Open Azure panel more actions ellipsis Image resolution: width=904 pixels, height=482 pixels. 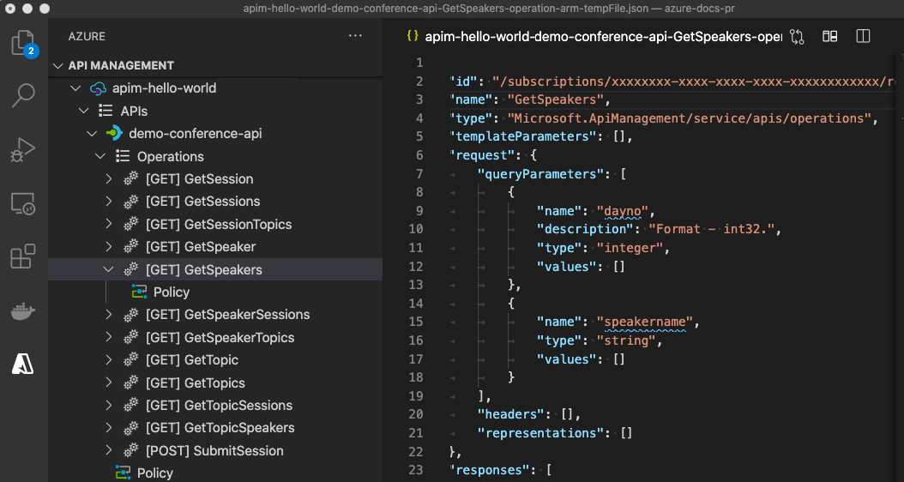(355, 36)
